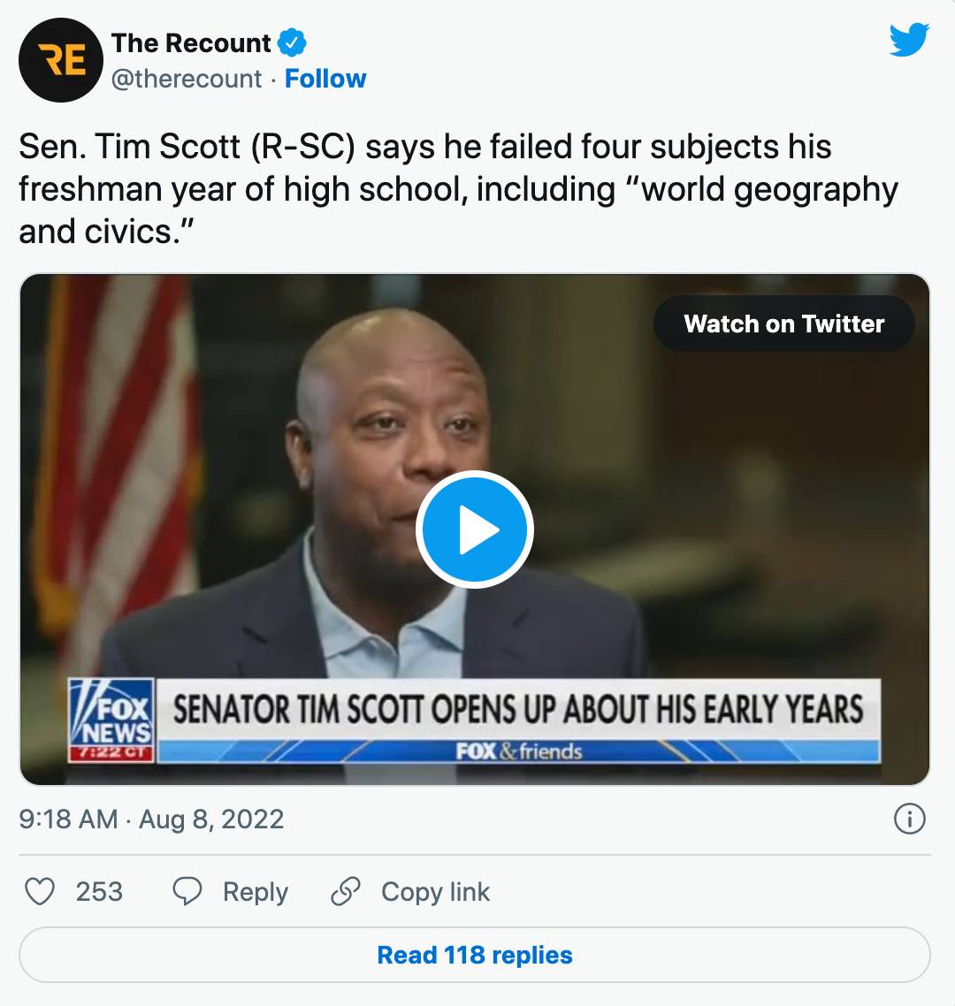Click The Recount profile avatar

61,60
